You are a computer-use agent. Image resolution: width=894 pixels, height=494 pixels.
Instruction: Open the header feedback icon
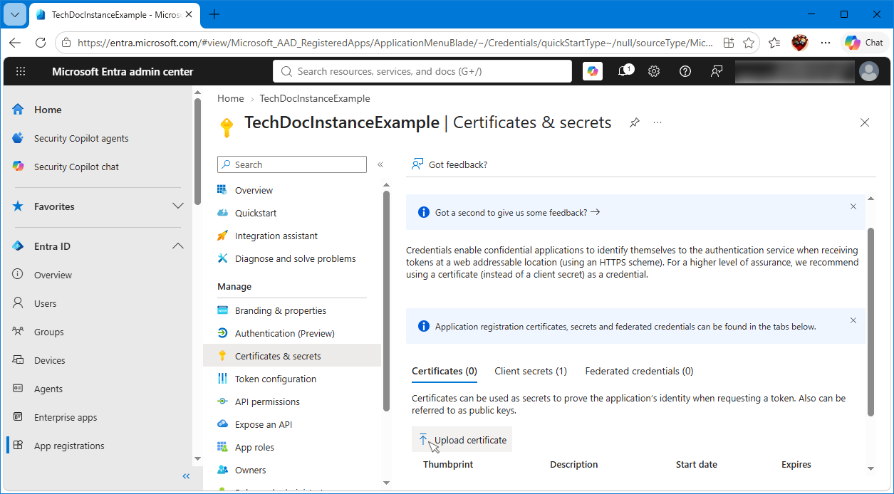coord(717,71)
